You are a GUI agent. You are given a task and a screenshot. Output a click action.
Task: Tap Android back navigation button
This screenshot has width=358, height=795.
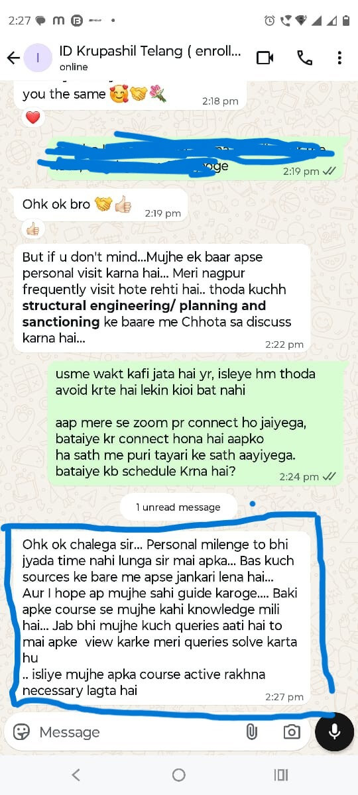click(76, 774)
